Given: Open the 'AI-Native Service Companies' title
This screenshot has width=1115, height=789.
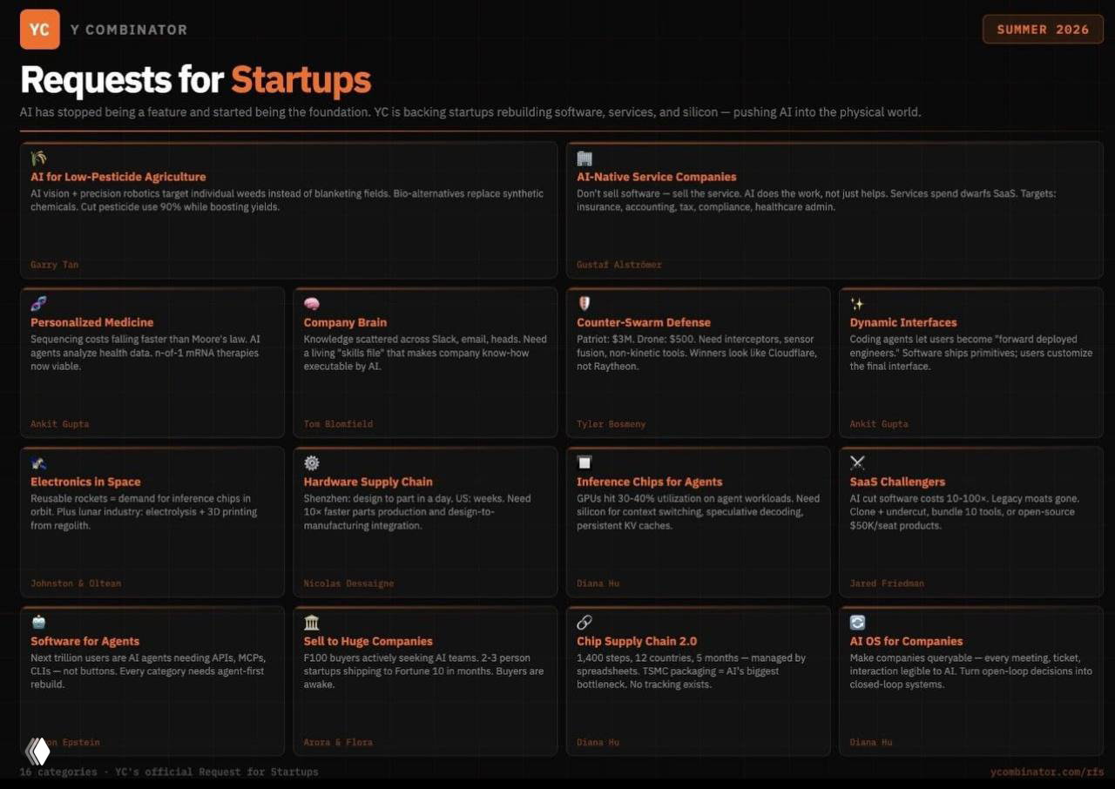Looking at the screenshot, I should [657, 177].
